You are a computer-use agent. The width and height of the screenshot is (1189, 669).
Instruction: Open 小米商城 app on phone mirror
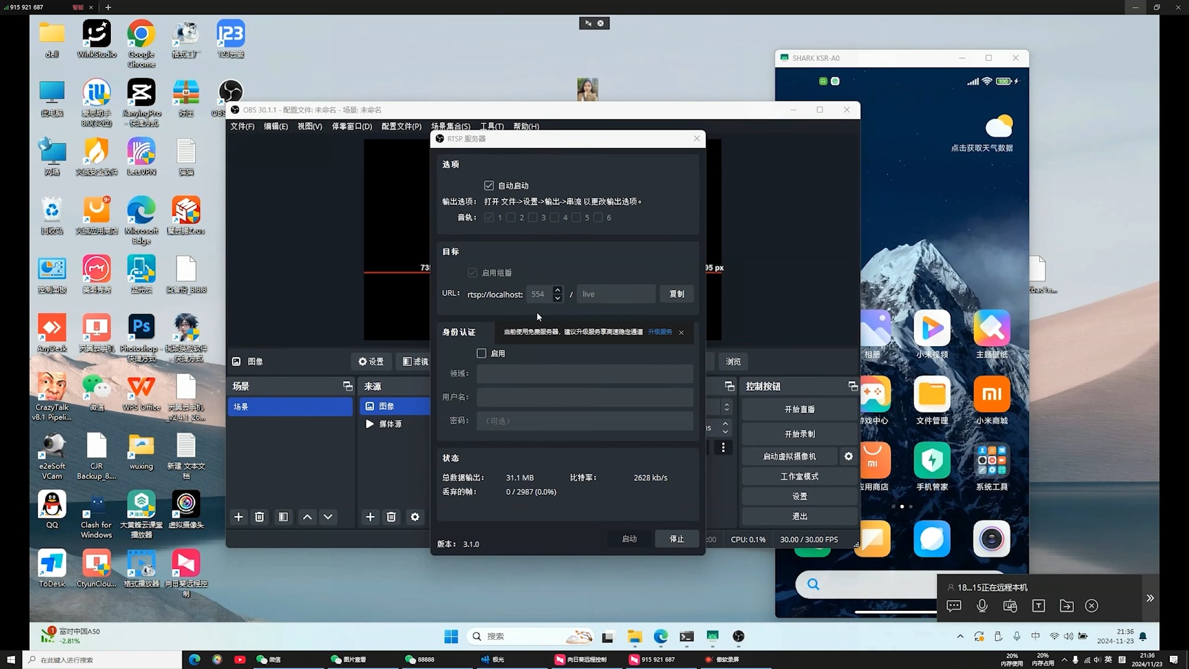point(991,401)
